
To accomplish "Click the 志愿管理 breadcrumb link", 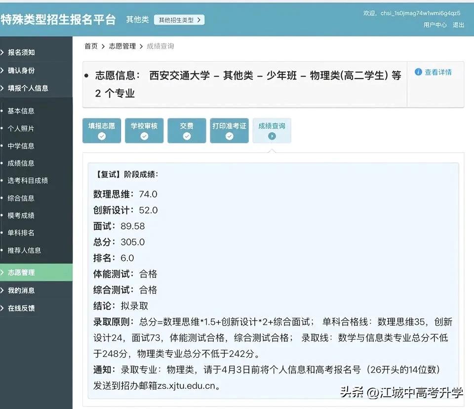I will coord(122,46).
